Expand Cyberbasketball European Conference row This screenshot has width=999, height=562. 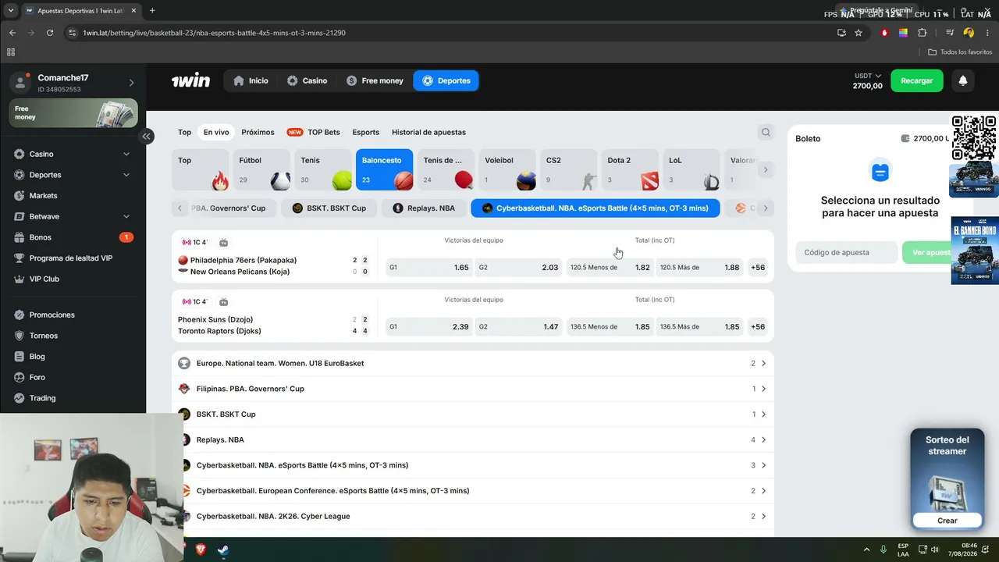pyautogui.click(x=473, y=491)
